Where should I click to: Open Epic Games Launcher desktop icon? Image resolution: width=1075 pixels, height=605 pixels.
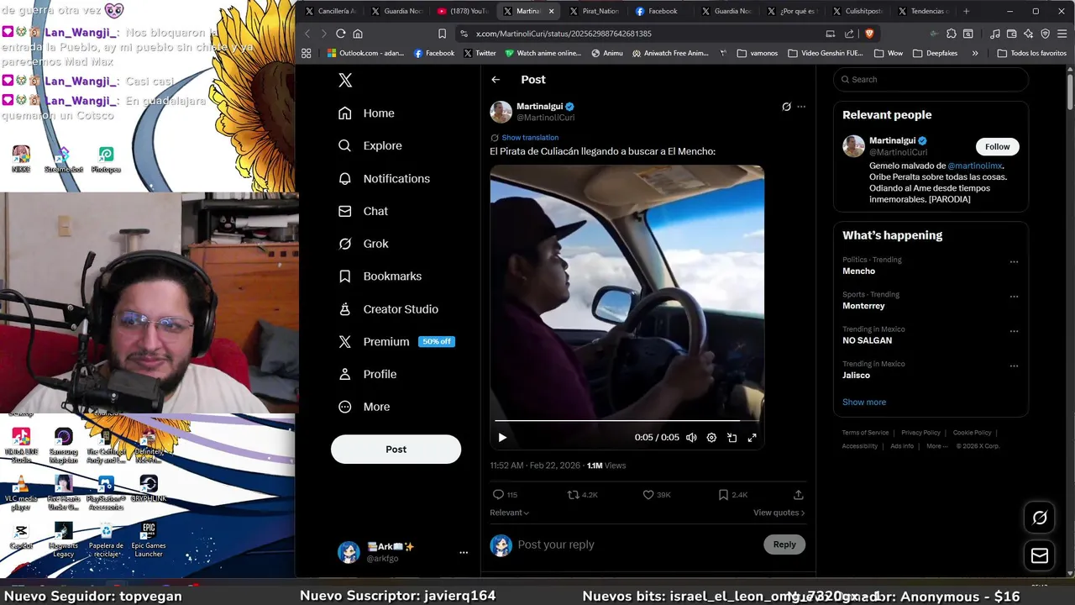(149, 539)
